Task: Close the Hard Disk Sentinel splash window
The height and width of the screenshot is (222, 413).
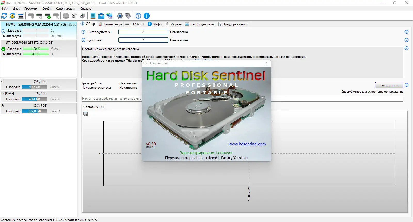Action: click(267, 63)
